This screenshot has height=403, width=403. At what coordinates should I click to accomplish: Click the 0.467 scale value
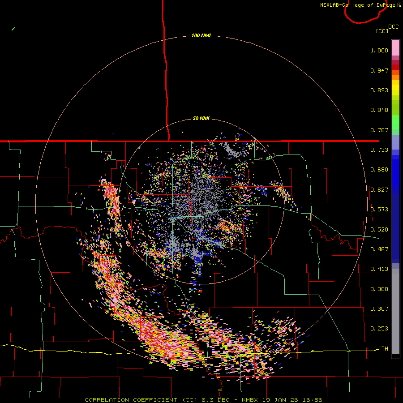point(379,249)
